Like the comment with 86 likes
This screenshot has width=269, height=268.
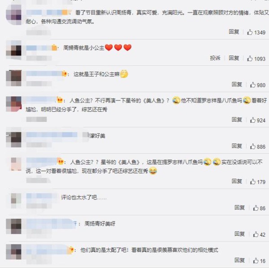[256, 208]
